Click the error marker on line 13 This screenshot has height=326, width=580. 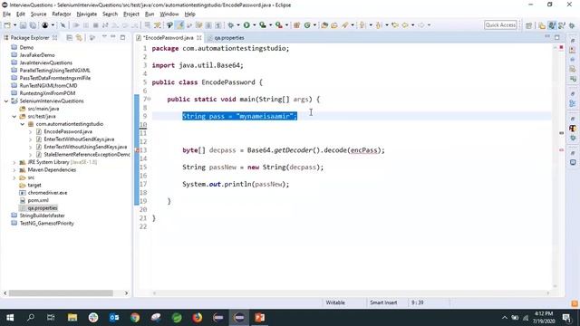click(x=137, y=150)
